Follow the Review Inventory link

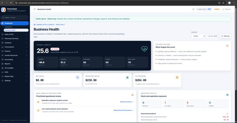(x=127, y=102)
